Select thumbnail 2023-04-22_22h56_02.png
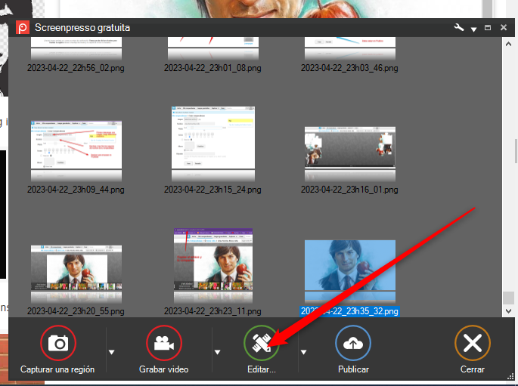The height and width of the screenshot is (386, 518). coord(76,48)
